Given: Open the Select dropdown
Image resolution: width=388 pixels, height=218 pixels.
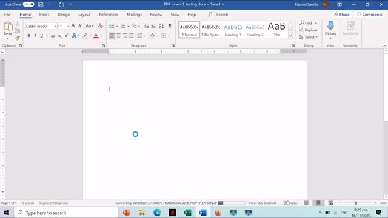Looking at the screenshot, I should (309, 37).
